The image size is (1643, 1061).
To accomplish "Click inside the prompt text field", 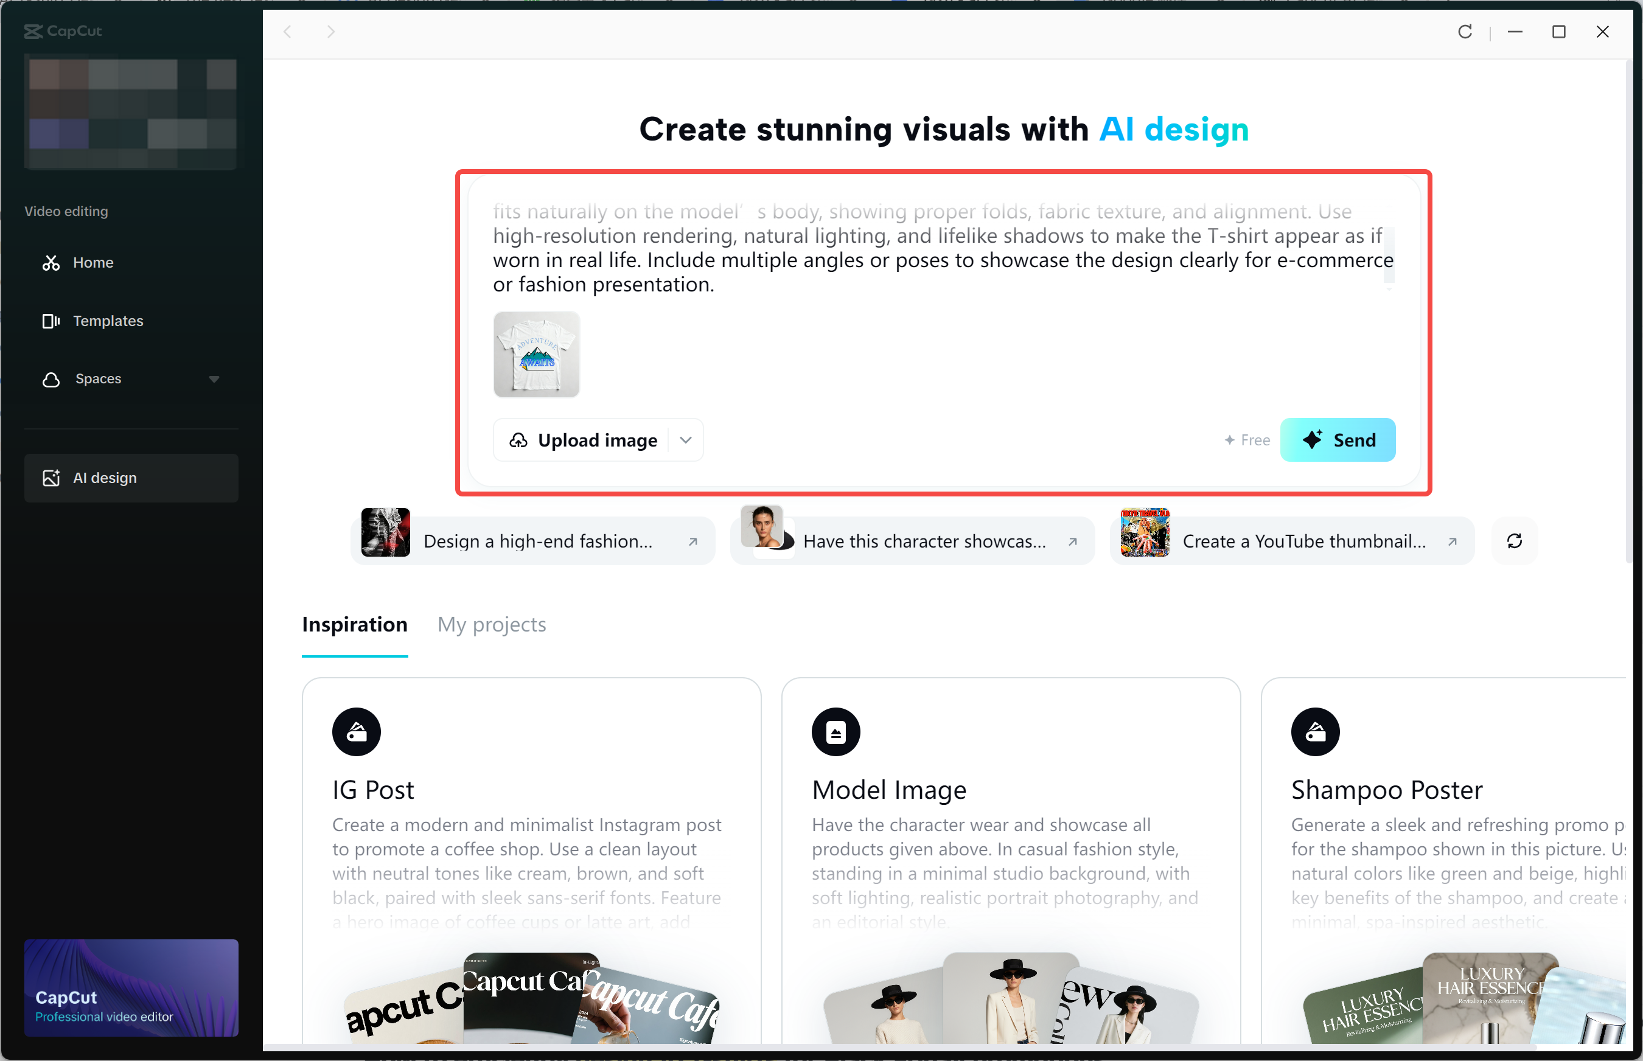I will (x=937, y=260).
